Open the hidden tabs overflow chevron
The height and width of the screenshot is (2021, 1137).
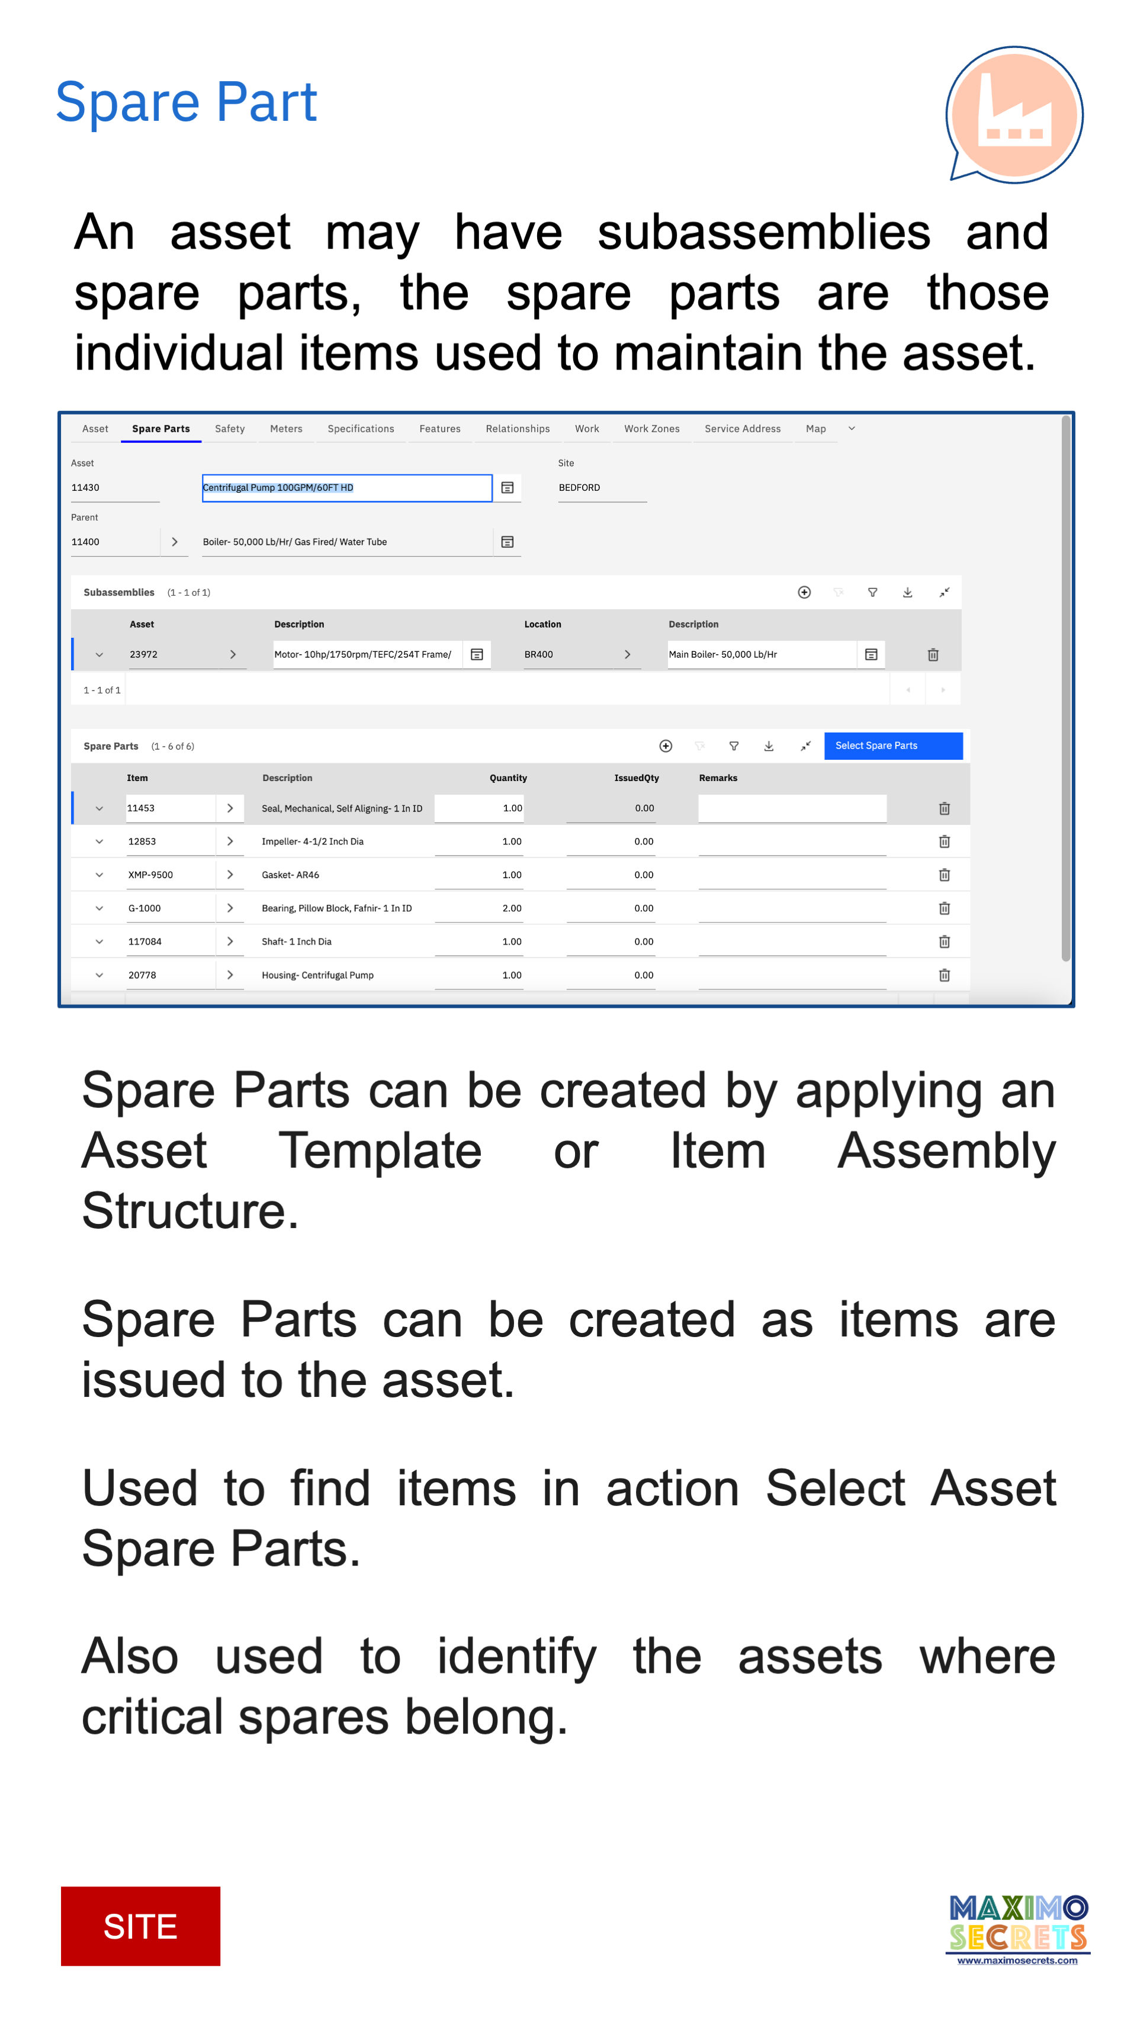tap(852, 428)
